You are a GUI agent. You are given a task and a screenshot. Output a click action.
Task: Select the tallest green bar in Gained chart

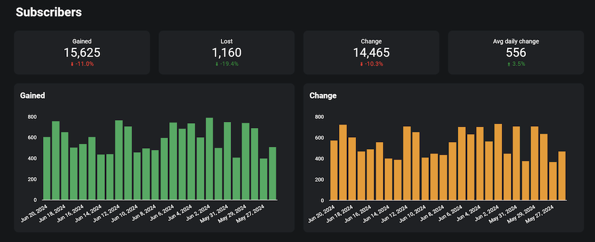209,159
